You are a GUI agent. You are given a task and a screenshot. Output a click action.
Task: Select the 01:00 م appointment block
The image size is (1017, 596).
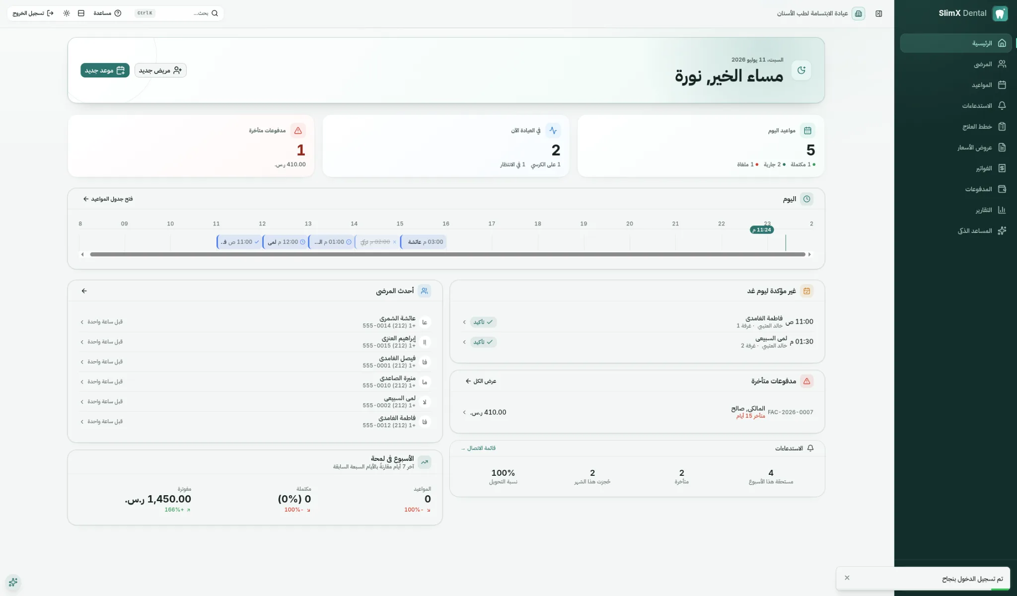331,242
